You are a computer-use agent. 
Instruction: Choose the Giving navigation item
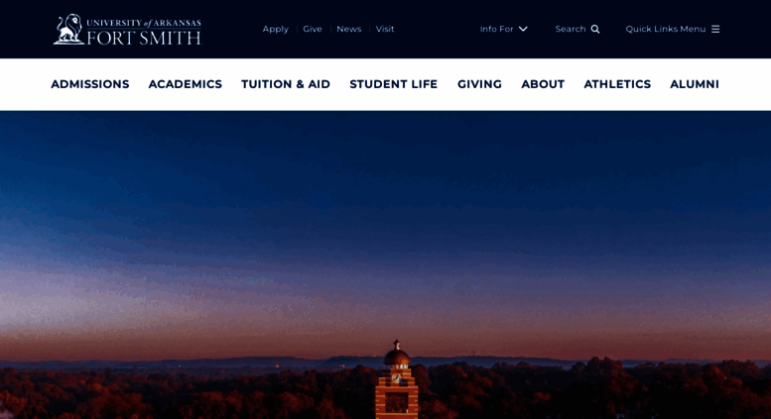(479, 84)
